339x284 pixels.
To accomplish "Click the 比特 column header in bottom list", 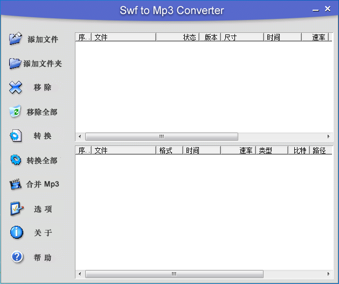I will 299,150.
